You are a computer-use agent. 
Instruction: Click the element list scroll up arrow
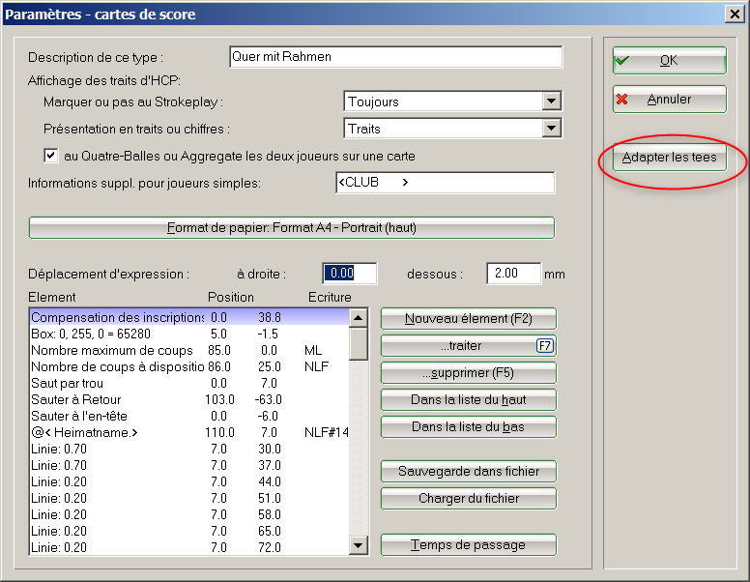point(359,317)
